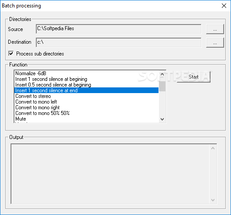Select Insert 1 second silence at end

(x=86, y=90)
